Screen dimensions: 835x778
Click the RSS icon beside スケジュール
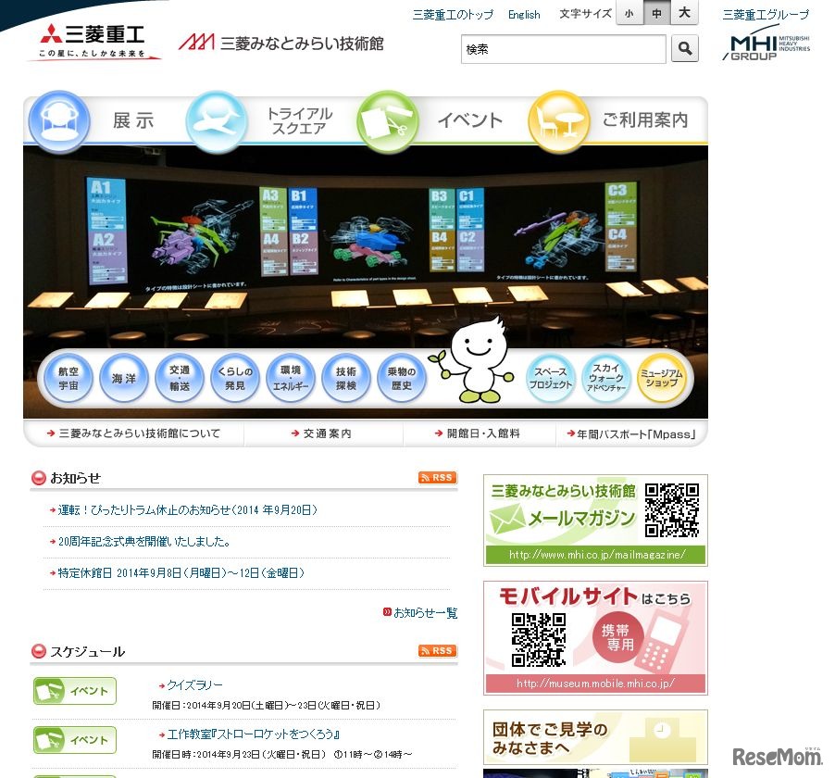[438, 650]
